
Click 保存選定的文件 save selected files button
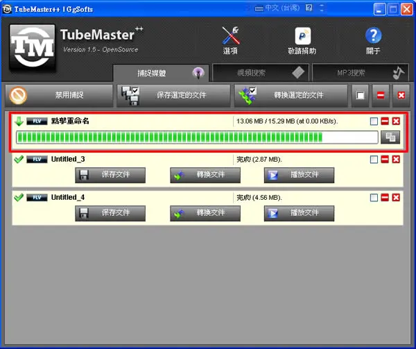point(173,96)
